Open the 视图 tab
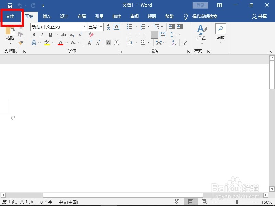 pyautogui.click(x=152, y=16)
